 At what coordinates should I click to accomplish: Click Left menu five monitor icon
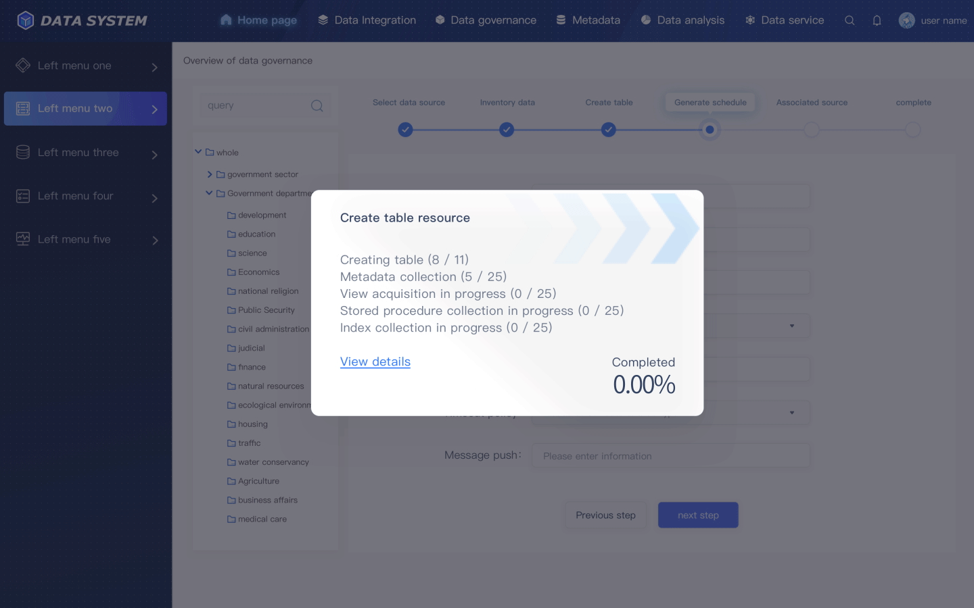coord(23,239)
